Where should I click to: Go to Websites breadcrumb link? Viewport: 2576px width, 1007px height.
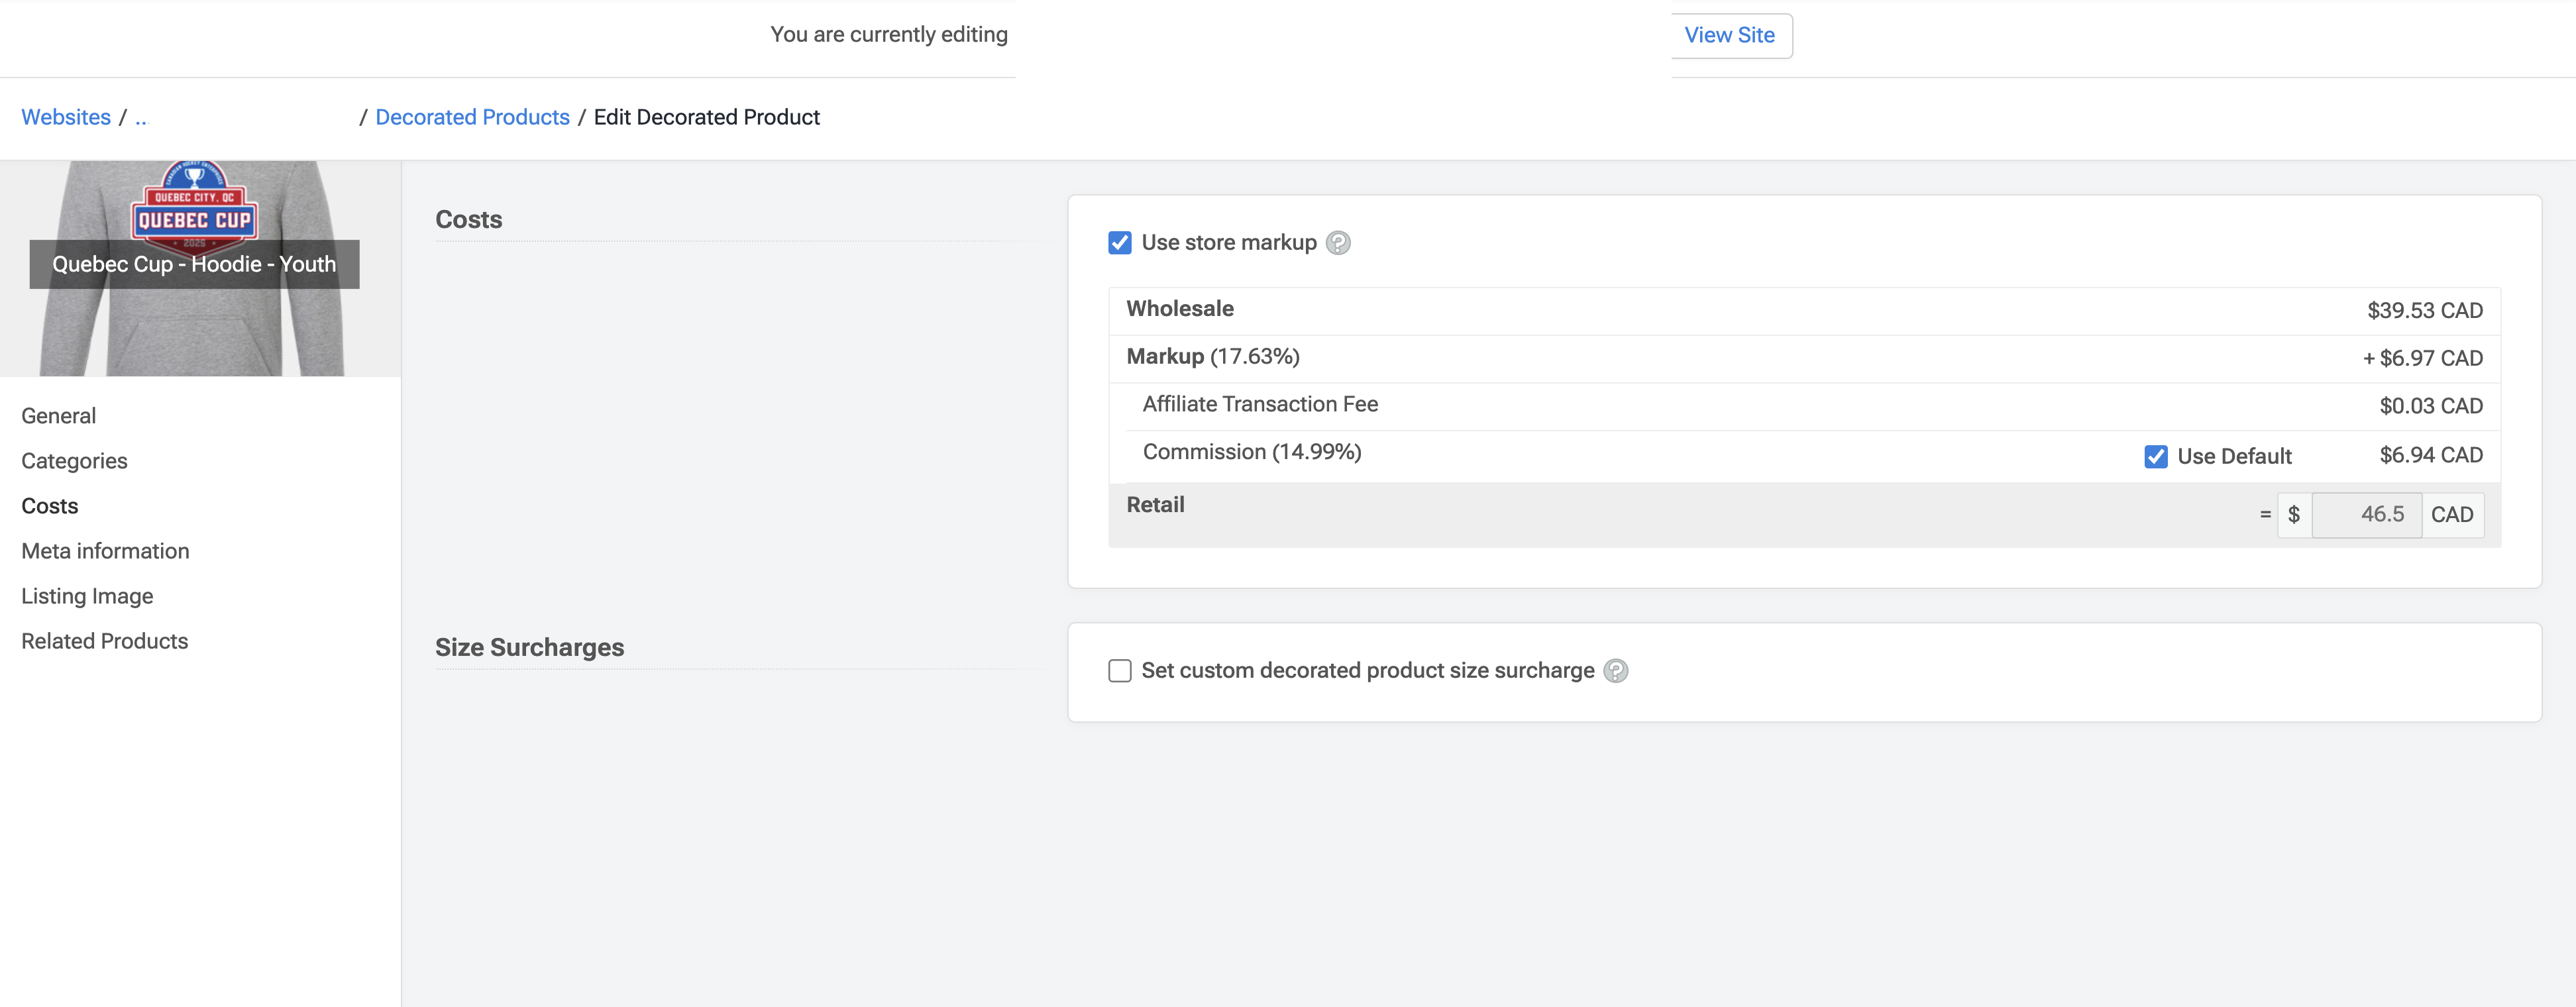coord(66,117)
